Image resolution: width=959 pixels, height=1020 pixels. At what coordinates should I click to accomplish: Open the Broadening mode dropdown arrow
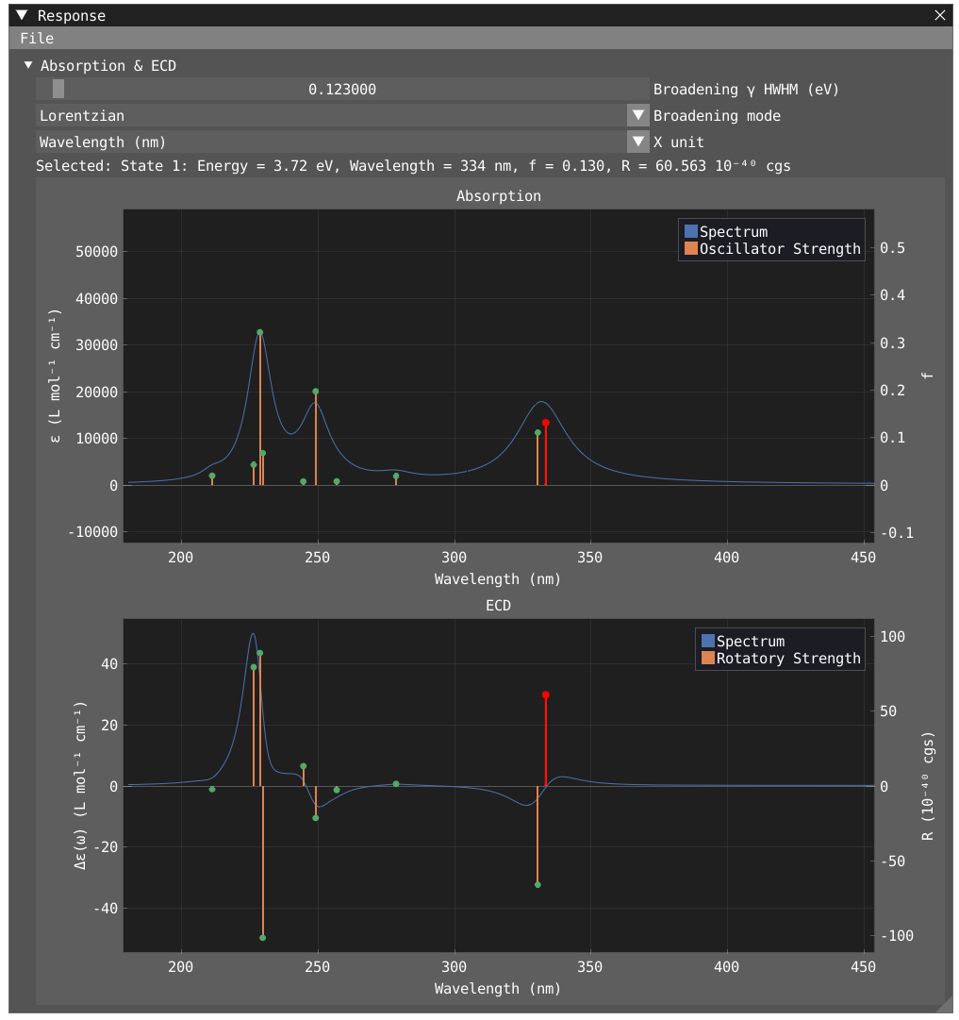638,116
